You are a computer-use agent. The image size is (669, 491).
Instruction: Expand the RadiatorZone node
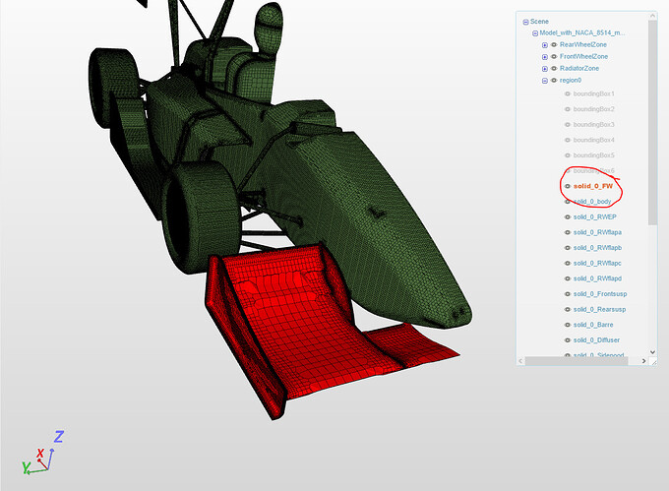click(545, 69)
